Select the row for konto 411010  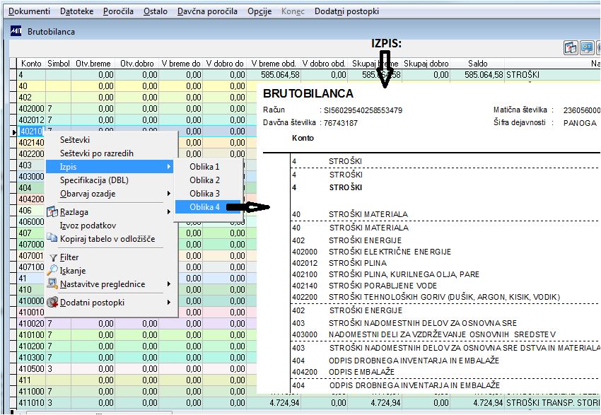tap(308, 403)
